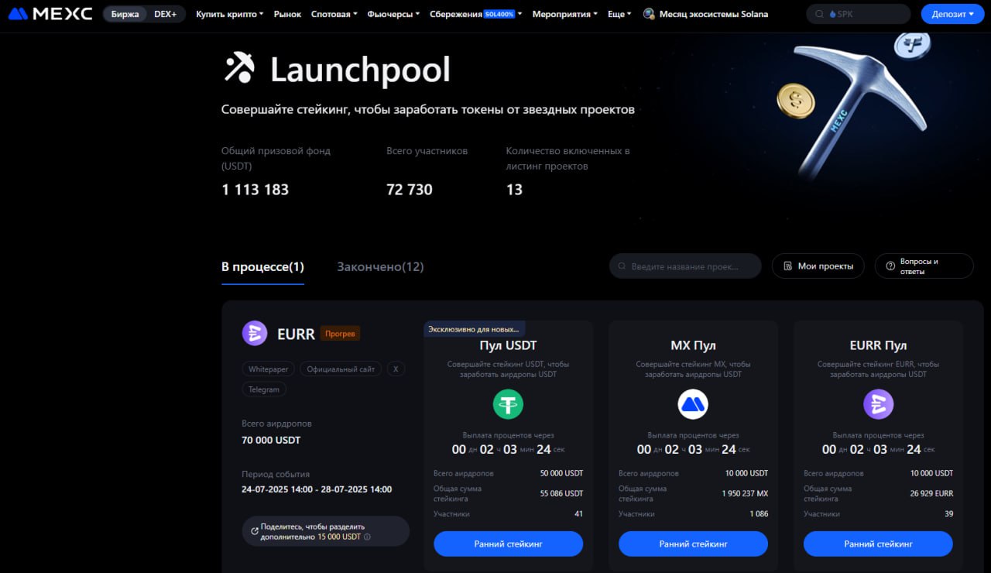Click the EURR project logo icon
991x573 pixels.
click(255, 333)
